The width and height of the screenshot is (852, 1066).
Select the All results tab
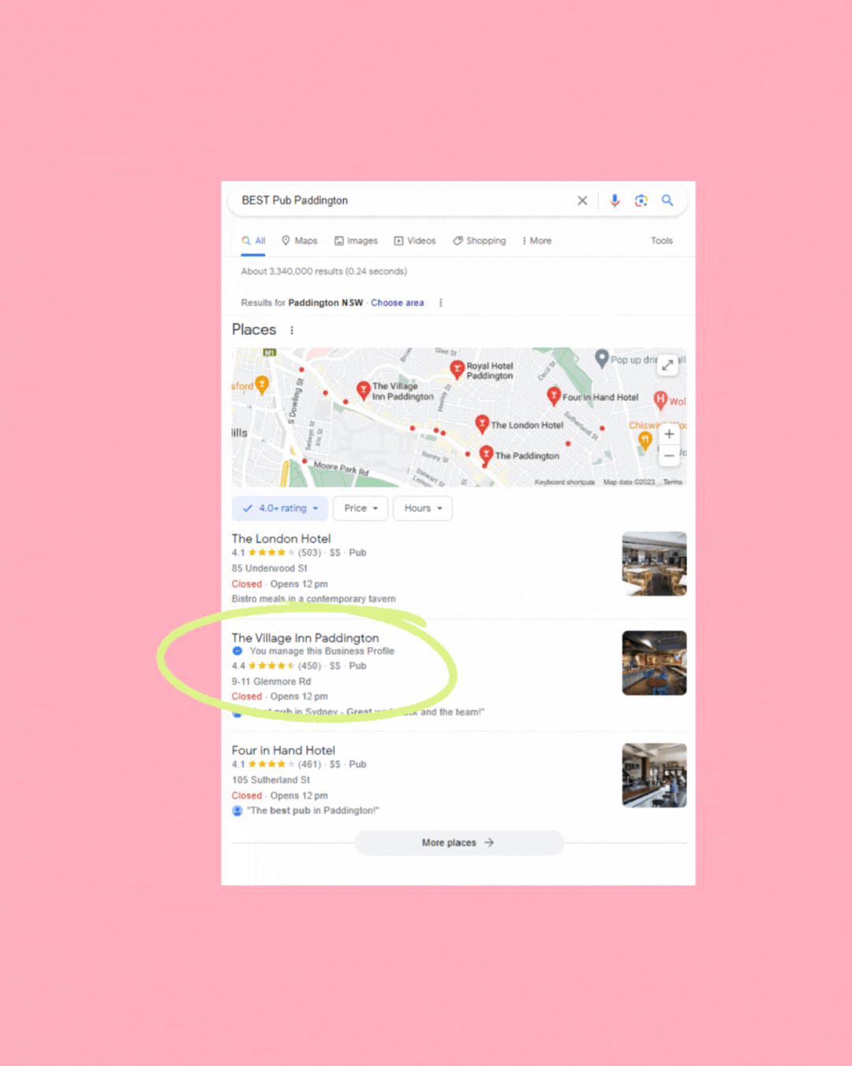[254, 241]
